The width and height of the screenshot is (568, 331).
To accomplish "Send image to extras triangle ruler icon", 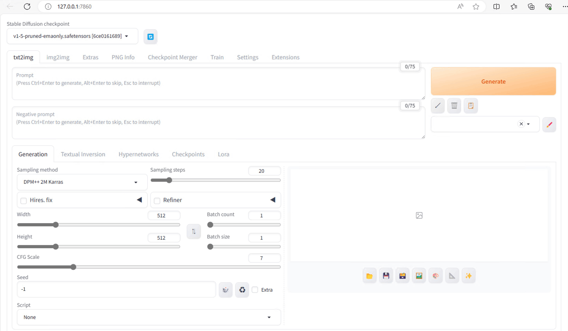I will point(452,276).
